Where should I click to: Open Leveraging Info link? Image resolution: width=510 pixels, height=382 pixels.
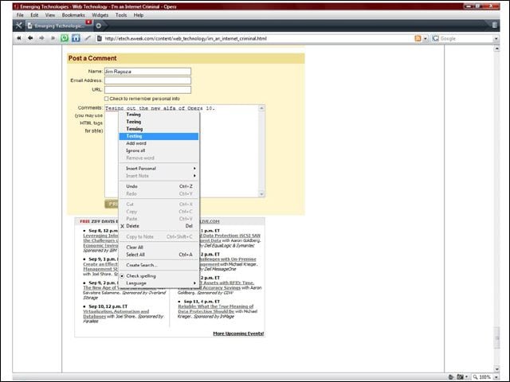101,240
